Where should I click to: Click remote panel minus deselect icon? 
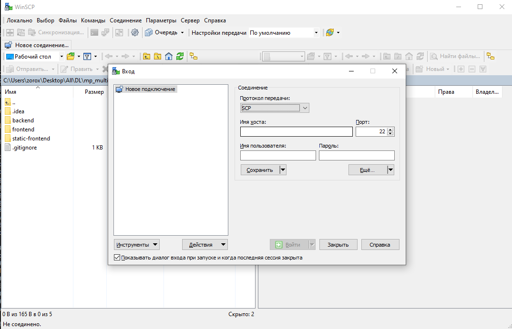point(472,69)
